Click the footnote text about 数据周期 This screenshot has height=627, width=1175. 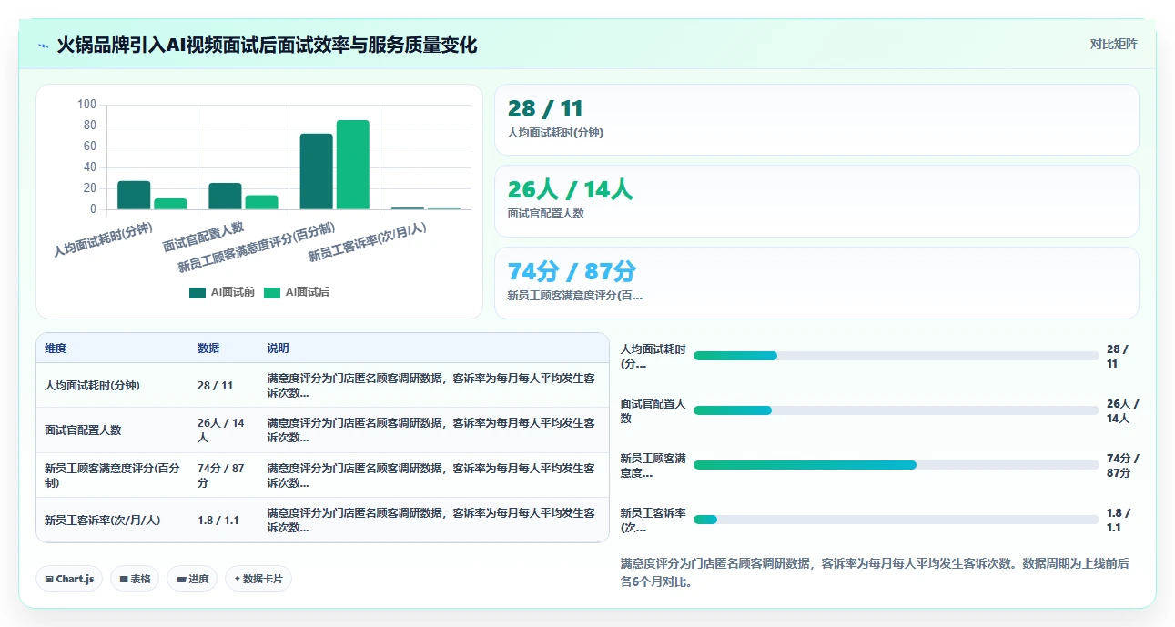pyautogui.click(x=874, y=572)
